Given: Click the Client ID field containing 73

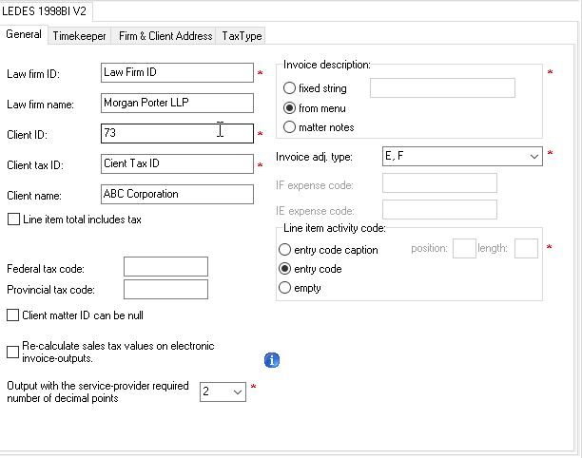Looking at the screenshot, I should (177, 134).
